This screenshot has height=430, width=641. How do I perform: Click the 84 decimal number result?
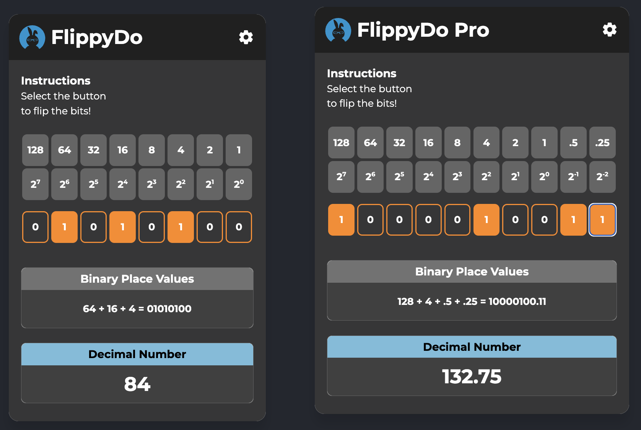tap(137, 384)
